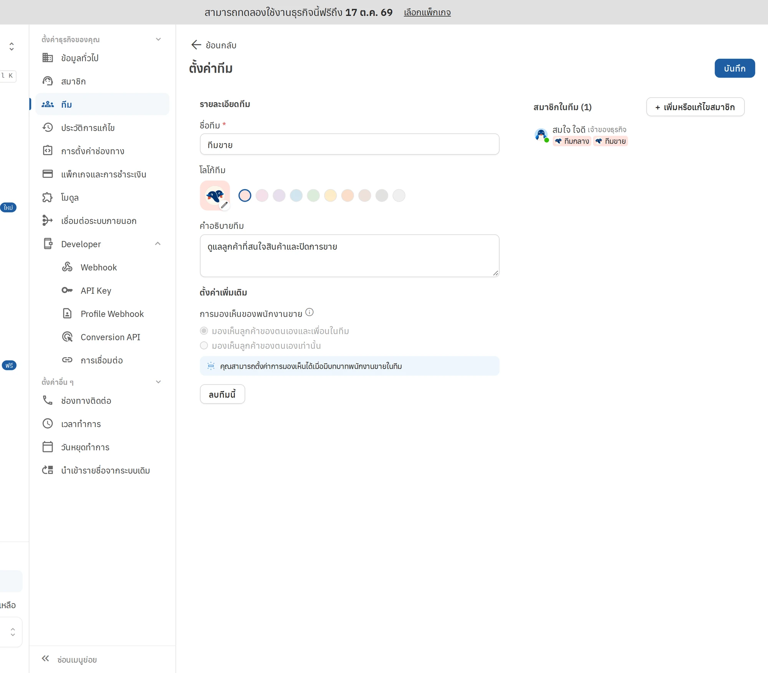Open เวลาทำการ business hours
The width and height of the screenshot is (768, 673).
pyautogui.click(x=102, y=424)
